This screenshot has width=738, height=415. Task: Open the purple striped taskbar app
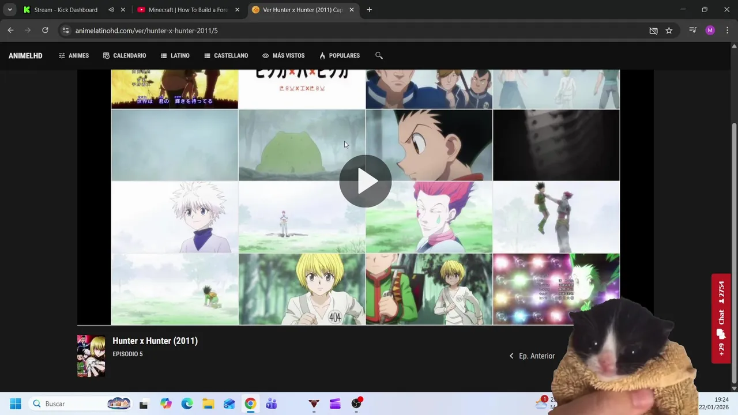pos(335,403)
